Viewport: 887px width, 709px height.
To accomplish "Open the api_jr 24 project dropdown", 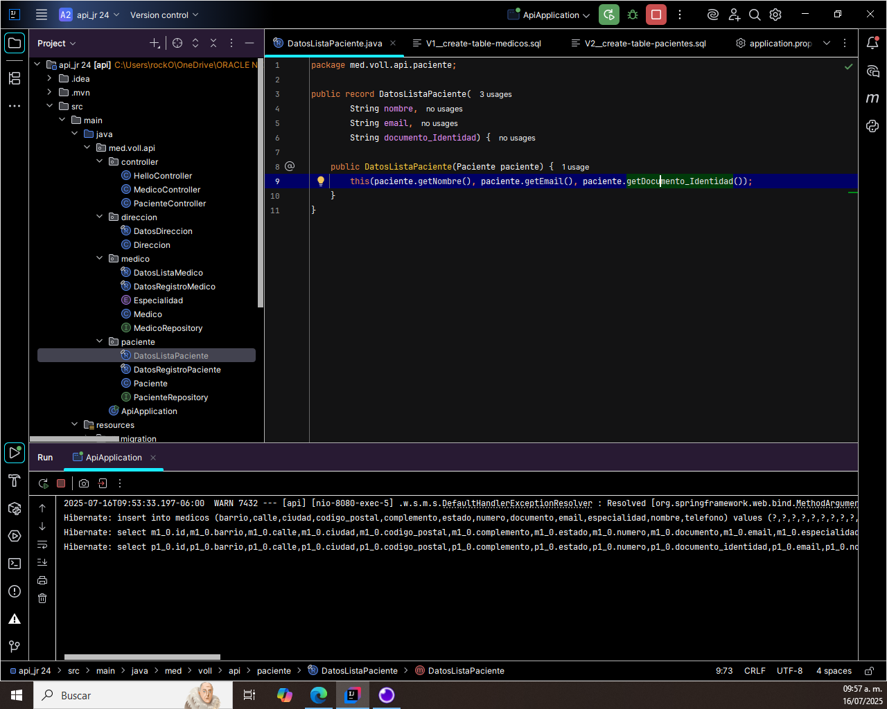I will pyautogui.click(x=89, y=15).
